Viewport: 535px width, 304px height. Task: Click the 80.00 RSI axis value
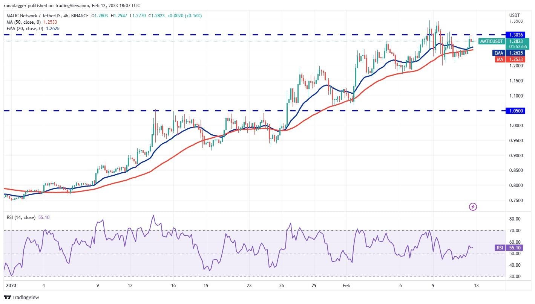(x=516, y=219)
